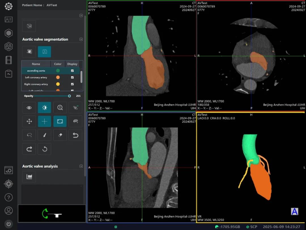Toggle Left coronary artery display checkbox
This screenshot has width=306, height=230.
coord(72,77)
